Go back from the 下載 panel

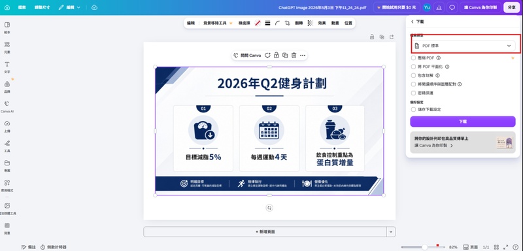tap(413, 22)
